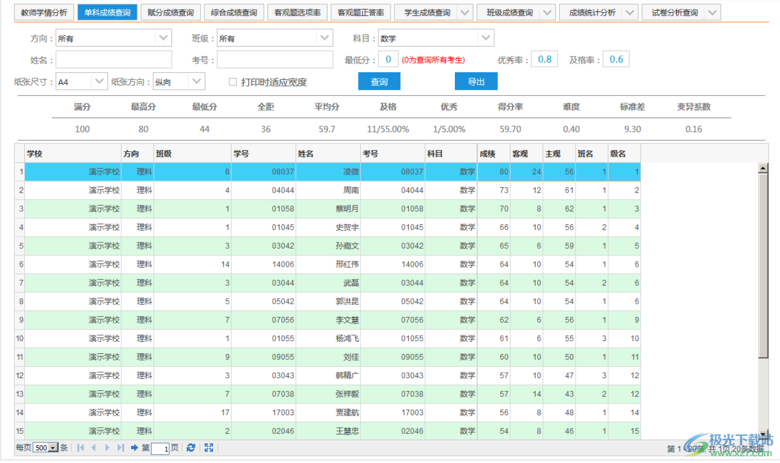Sort by 姓名 column header
The width and height of the screenshot is (780, 463).
328,154
